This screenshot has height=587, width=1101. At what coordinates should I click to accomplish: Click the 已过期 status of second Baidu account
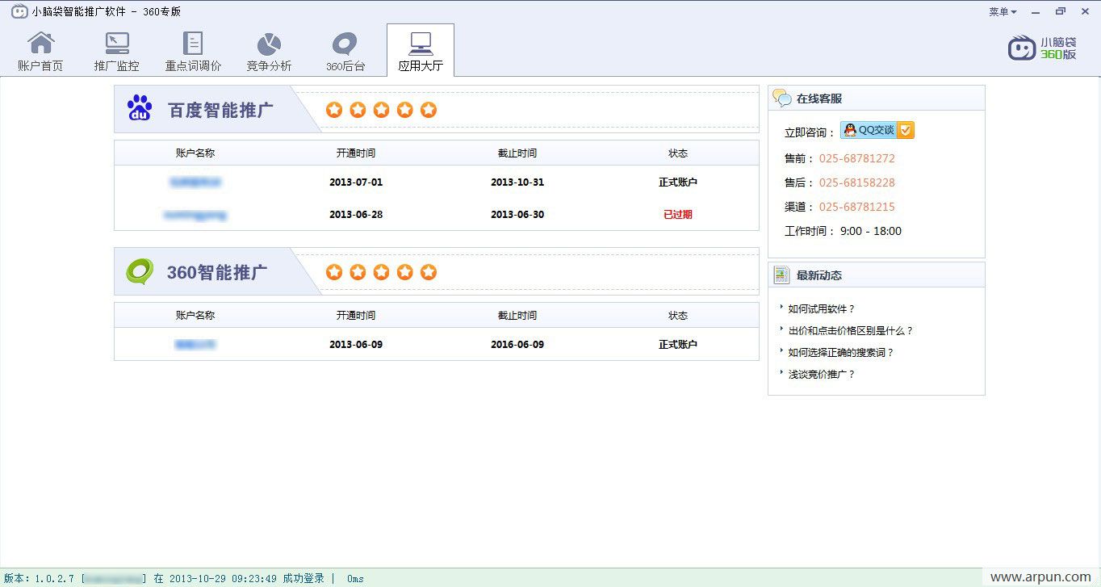677,215
